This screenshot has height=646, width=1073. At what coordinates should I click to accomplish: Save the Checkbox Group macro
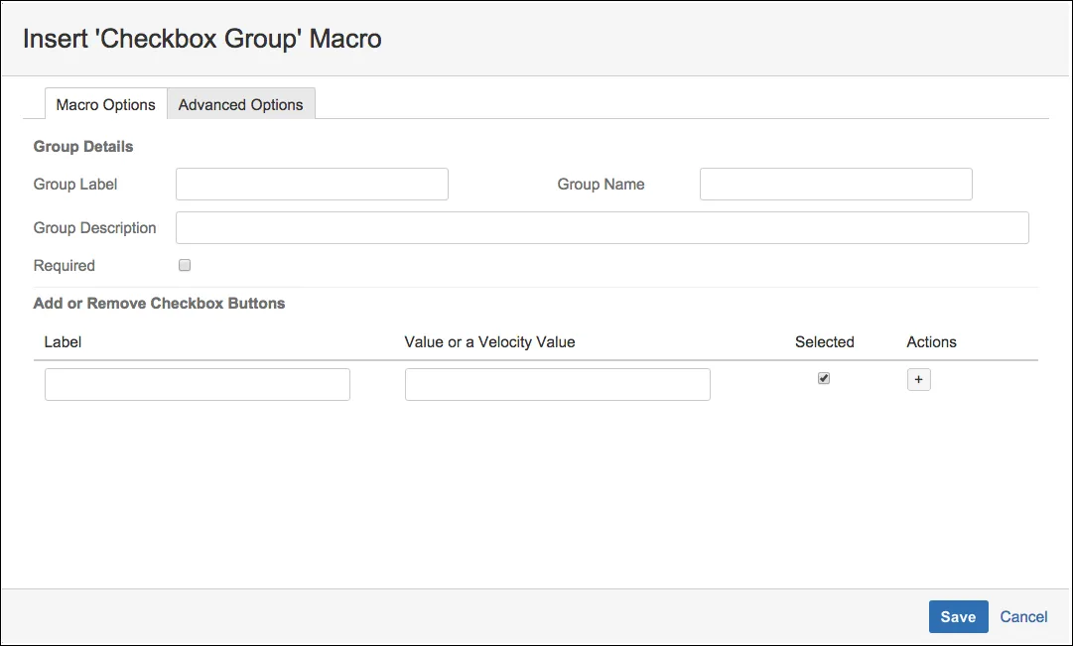coord(958,616)
